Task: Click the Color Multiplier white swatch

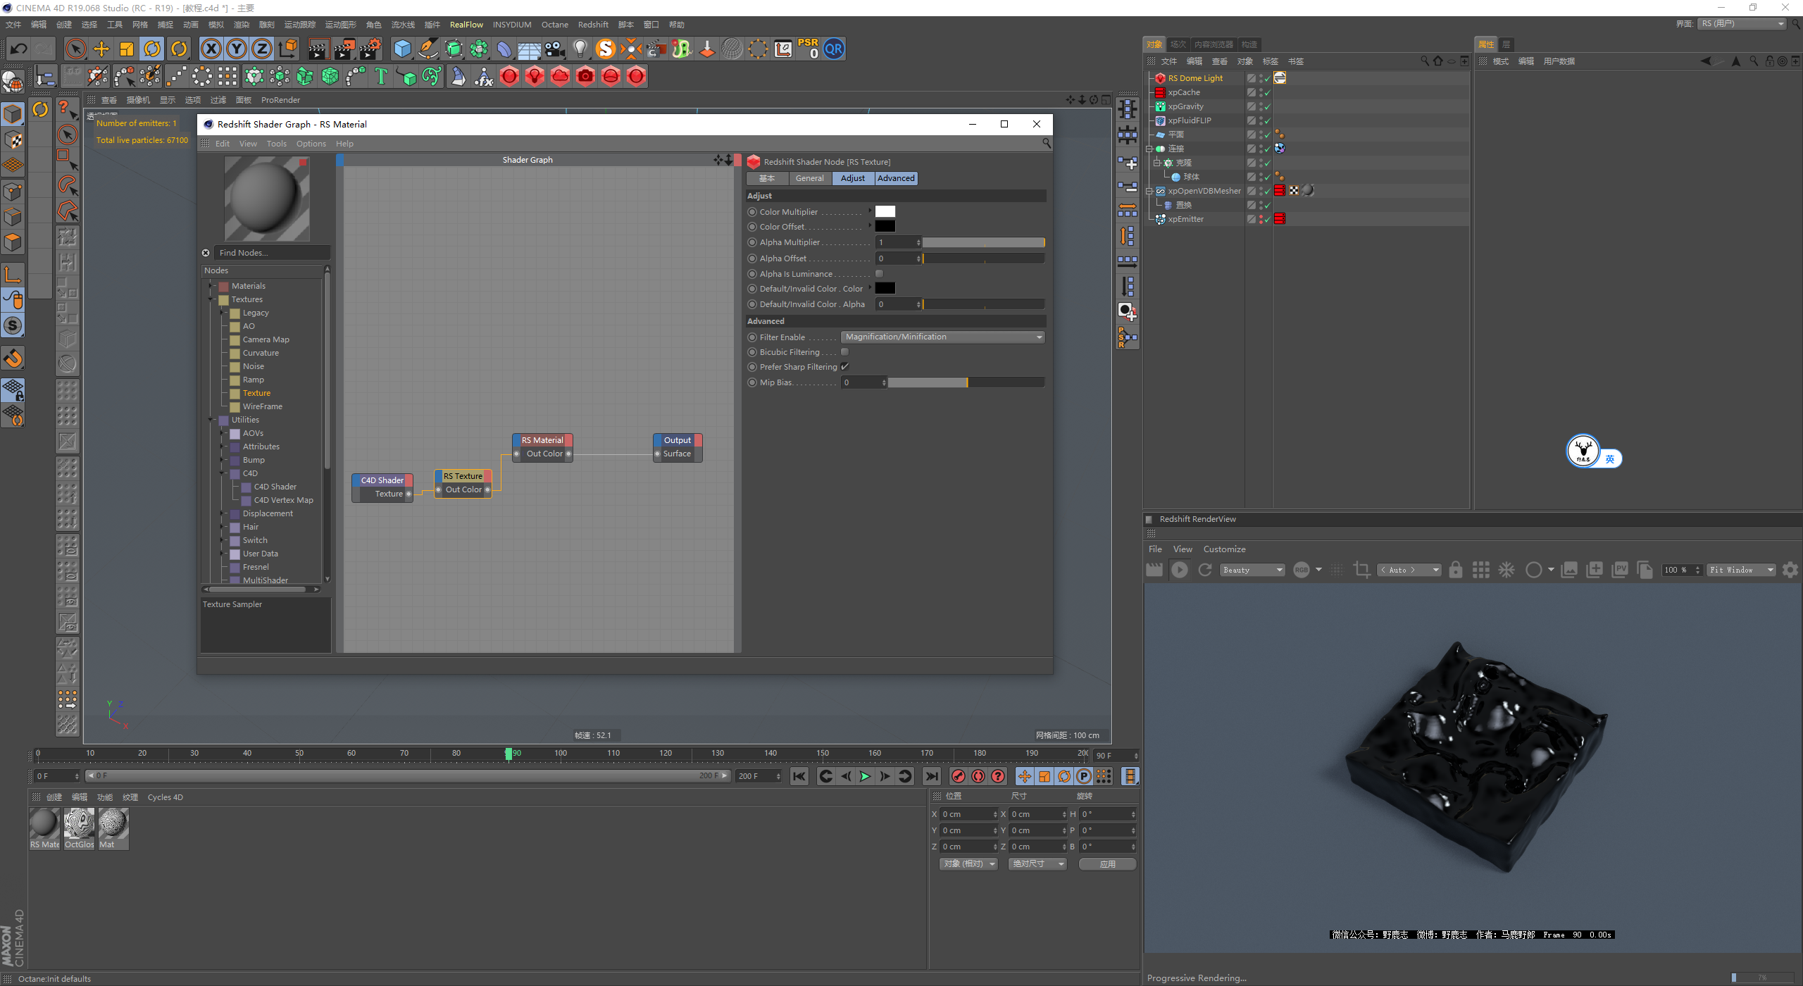Action: (885, 211)
